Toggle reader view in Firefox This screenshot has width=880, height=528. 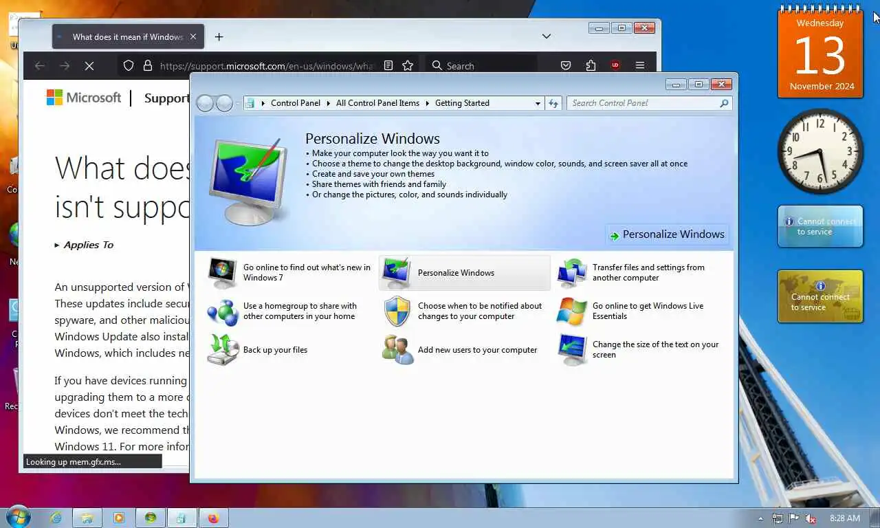388,66
